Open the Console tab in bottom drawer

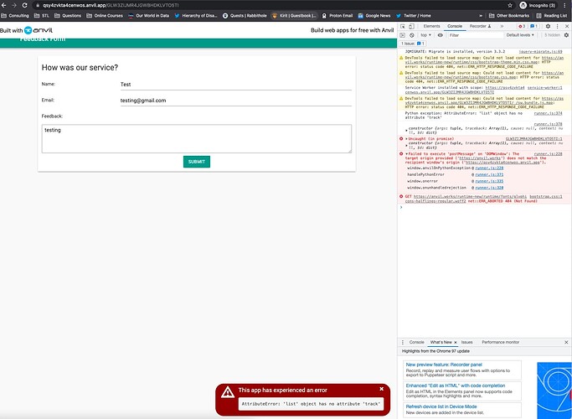416,343
